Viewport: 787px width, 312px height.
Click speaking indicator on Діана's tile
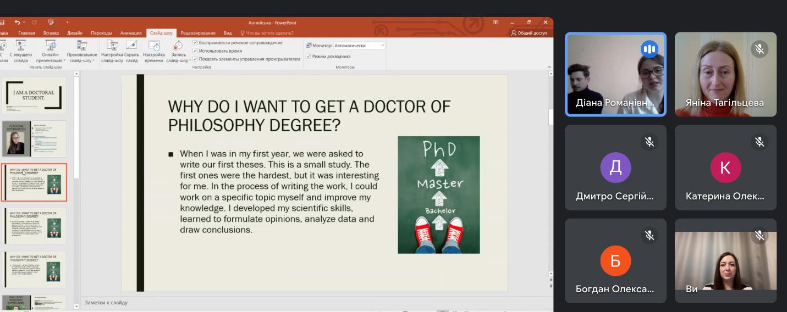[x=650, y=49]
